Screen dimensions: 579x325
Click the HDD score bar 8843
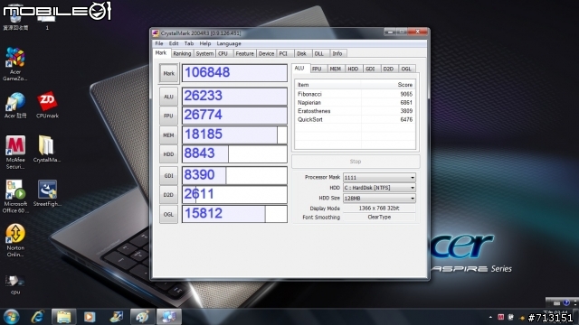[x=234, y=153]
